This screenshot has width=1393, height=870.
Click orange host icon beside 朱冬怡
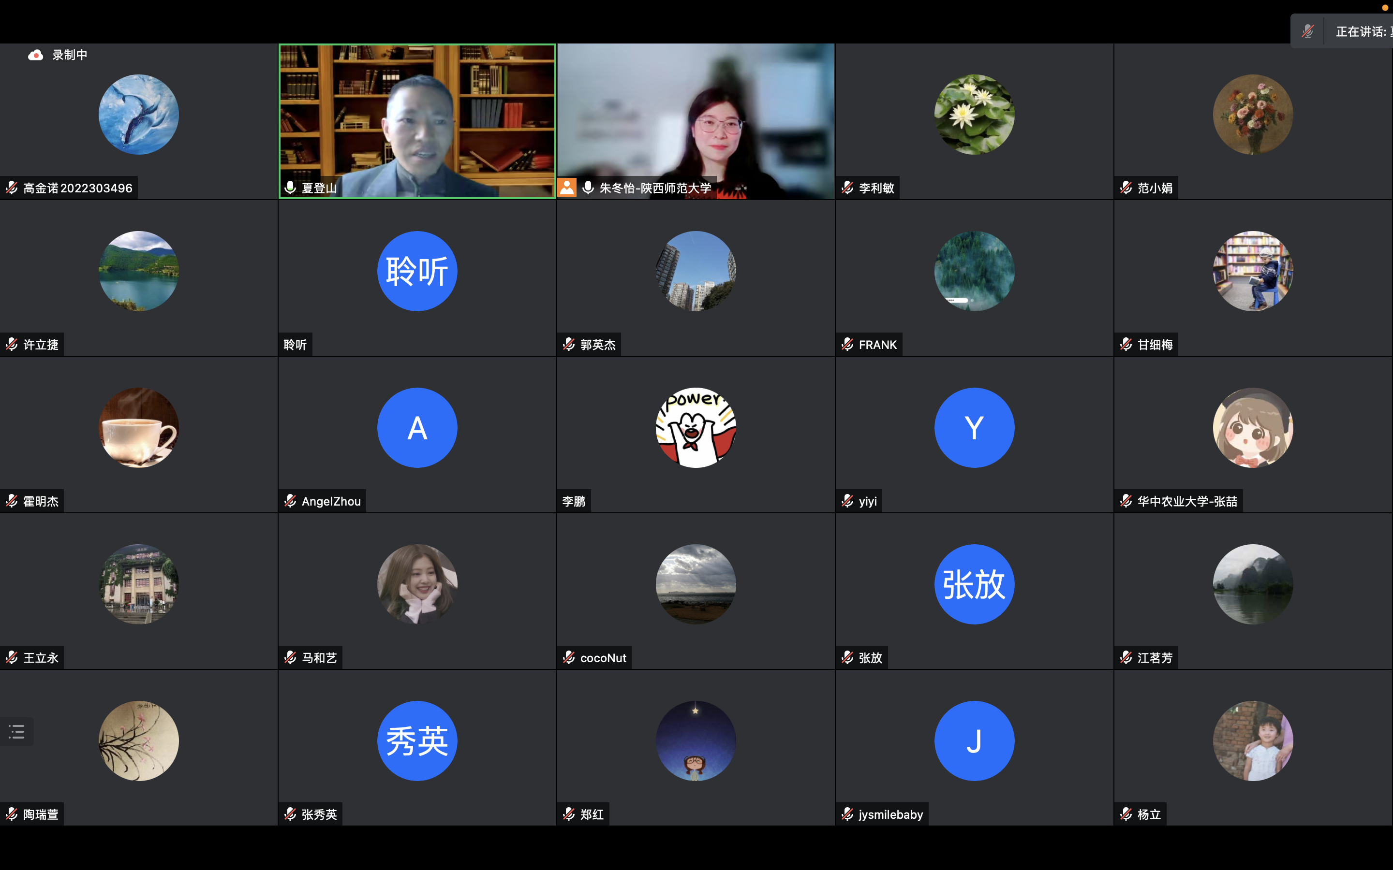coord(567,188)
